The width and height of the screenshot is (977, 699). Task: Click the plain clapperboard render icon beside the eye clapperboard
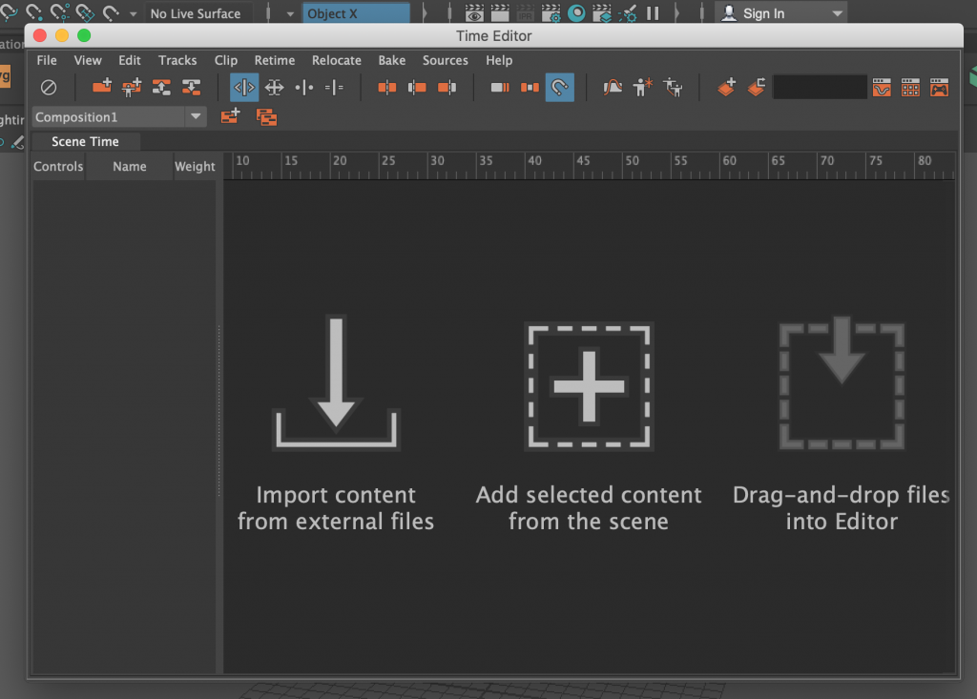(500, 13)
